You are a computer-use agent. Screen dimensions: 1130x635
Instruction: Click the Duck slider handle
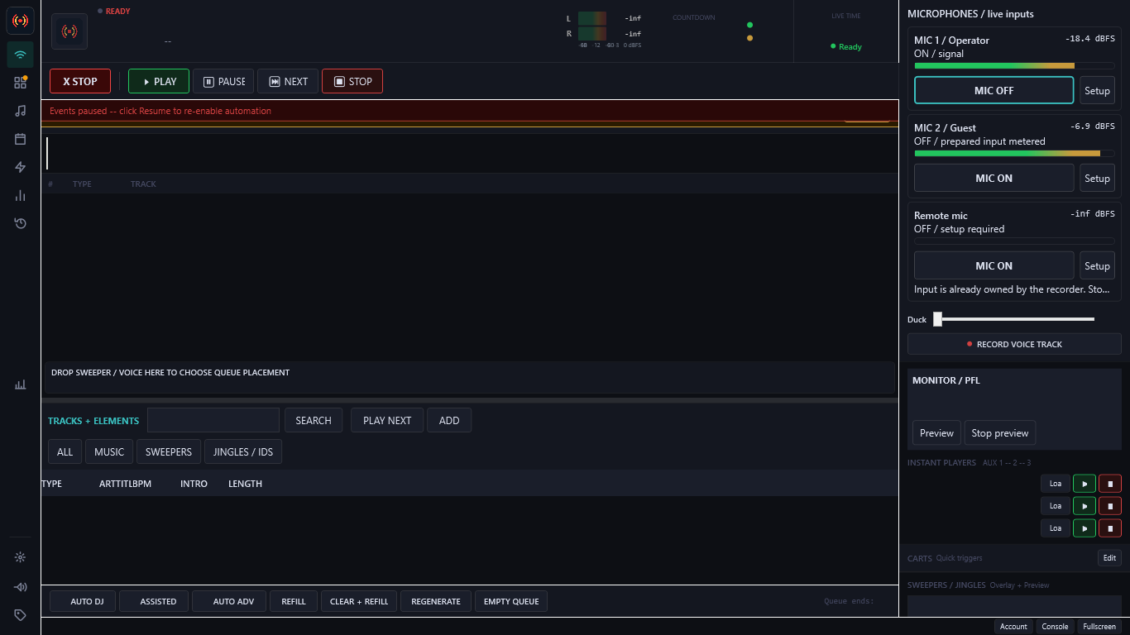click(x=937, y=319)
